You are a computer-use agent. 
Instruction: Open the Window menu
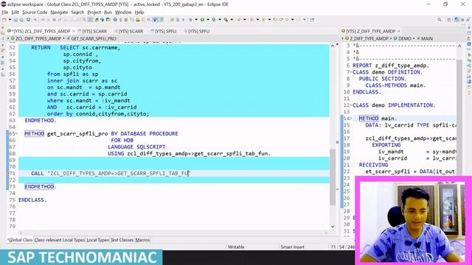(123, 13)
